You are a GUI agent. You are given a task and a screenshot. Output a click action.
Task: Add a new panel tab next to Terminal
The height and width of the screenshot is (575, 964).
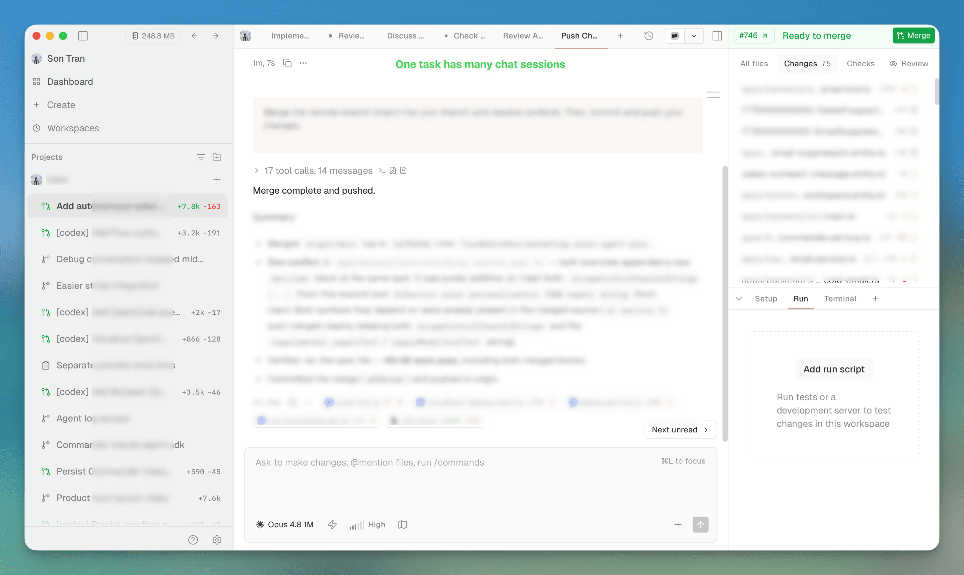(875, 299)
